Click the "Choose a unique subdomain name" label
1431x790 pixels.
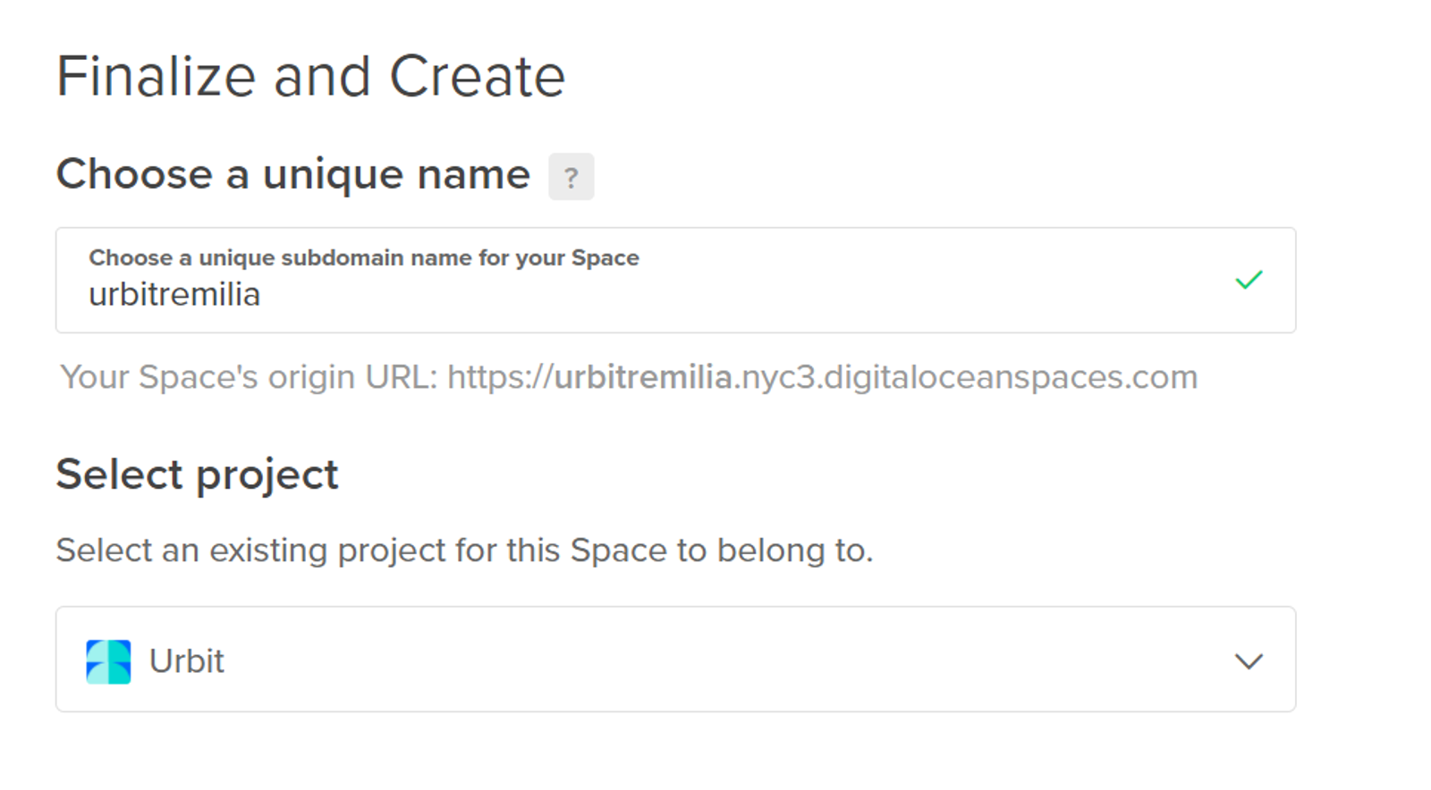click(x=363, y=257)
